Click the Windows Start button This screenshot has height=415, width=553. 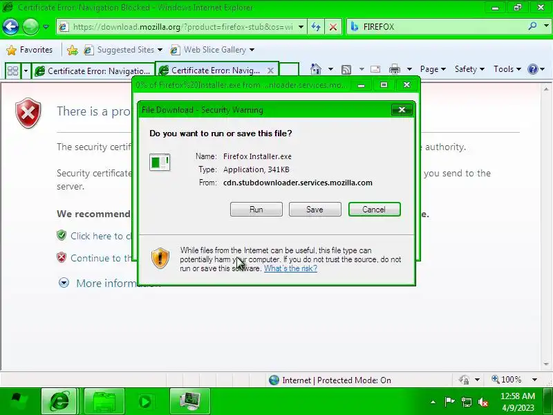pyautogui.click(x=19, y=401)
